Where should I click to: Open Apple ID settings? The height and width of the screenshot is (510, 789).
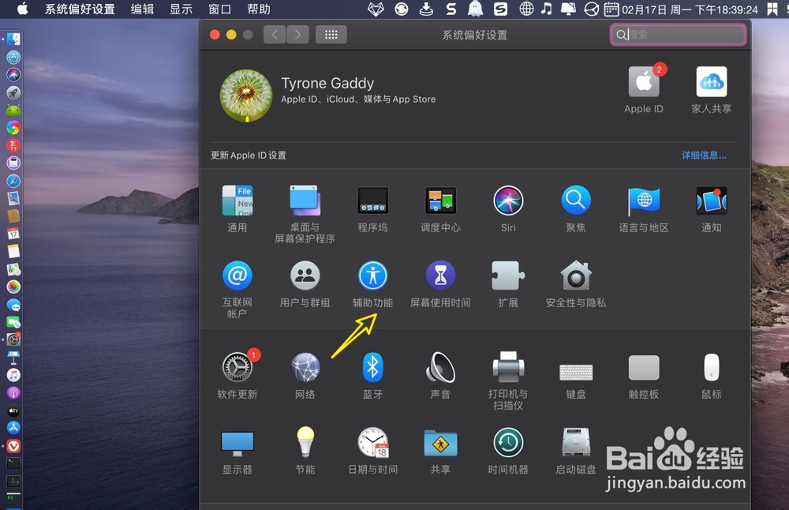(643, 83)
